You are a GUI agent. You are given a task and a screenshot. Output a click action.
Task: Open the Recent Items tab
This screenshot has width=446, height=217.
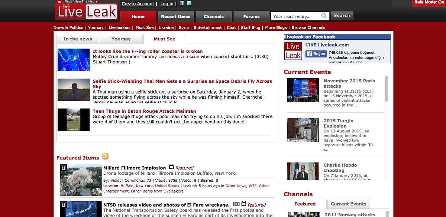click(x=176, y=16)
